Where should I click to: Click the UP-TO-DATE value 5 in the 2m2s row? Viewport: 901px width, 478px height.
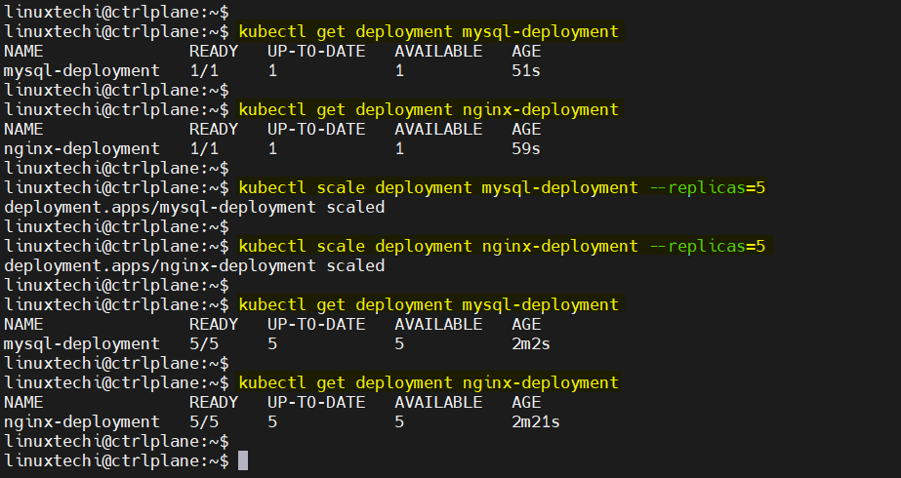point(272,344)
